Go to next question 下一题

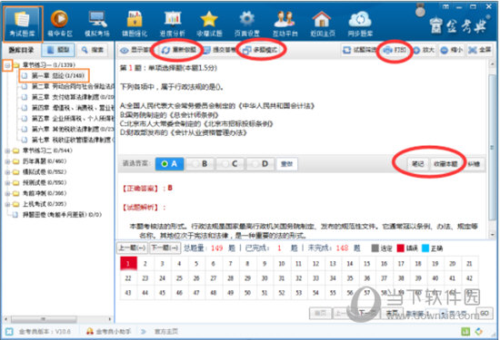[x=165, y=248]
